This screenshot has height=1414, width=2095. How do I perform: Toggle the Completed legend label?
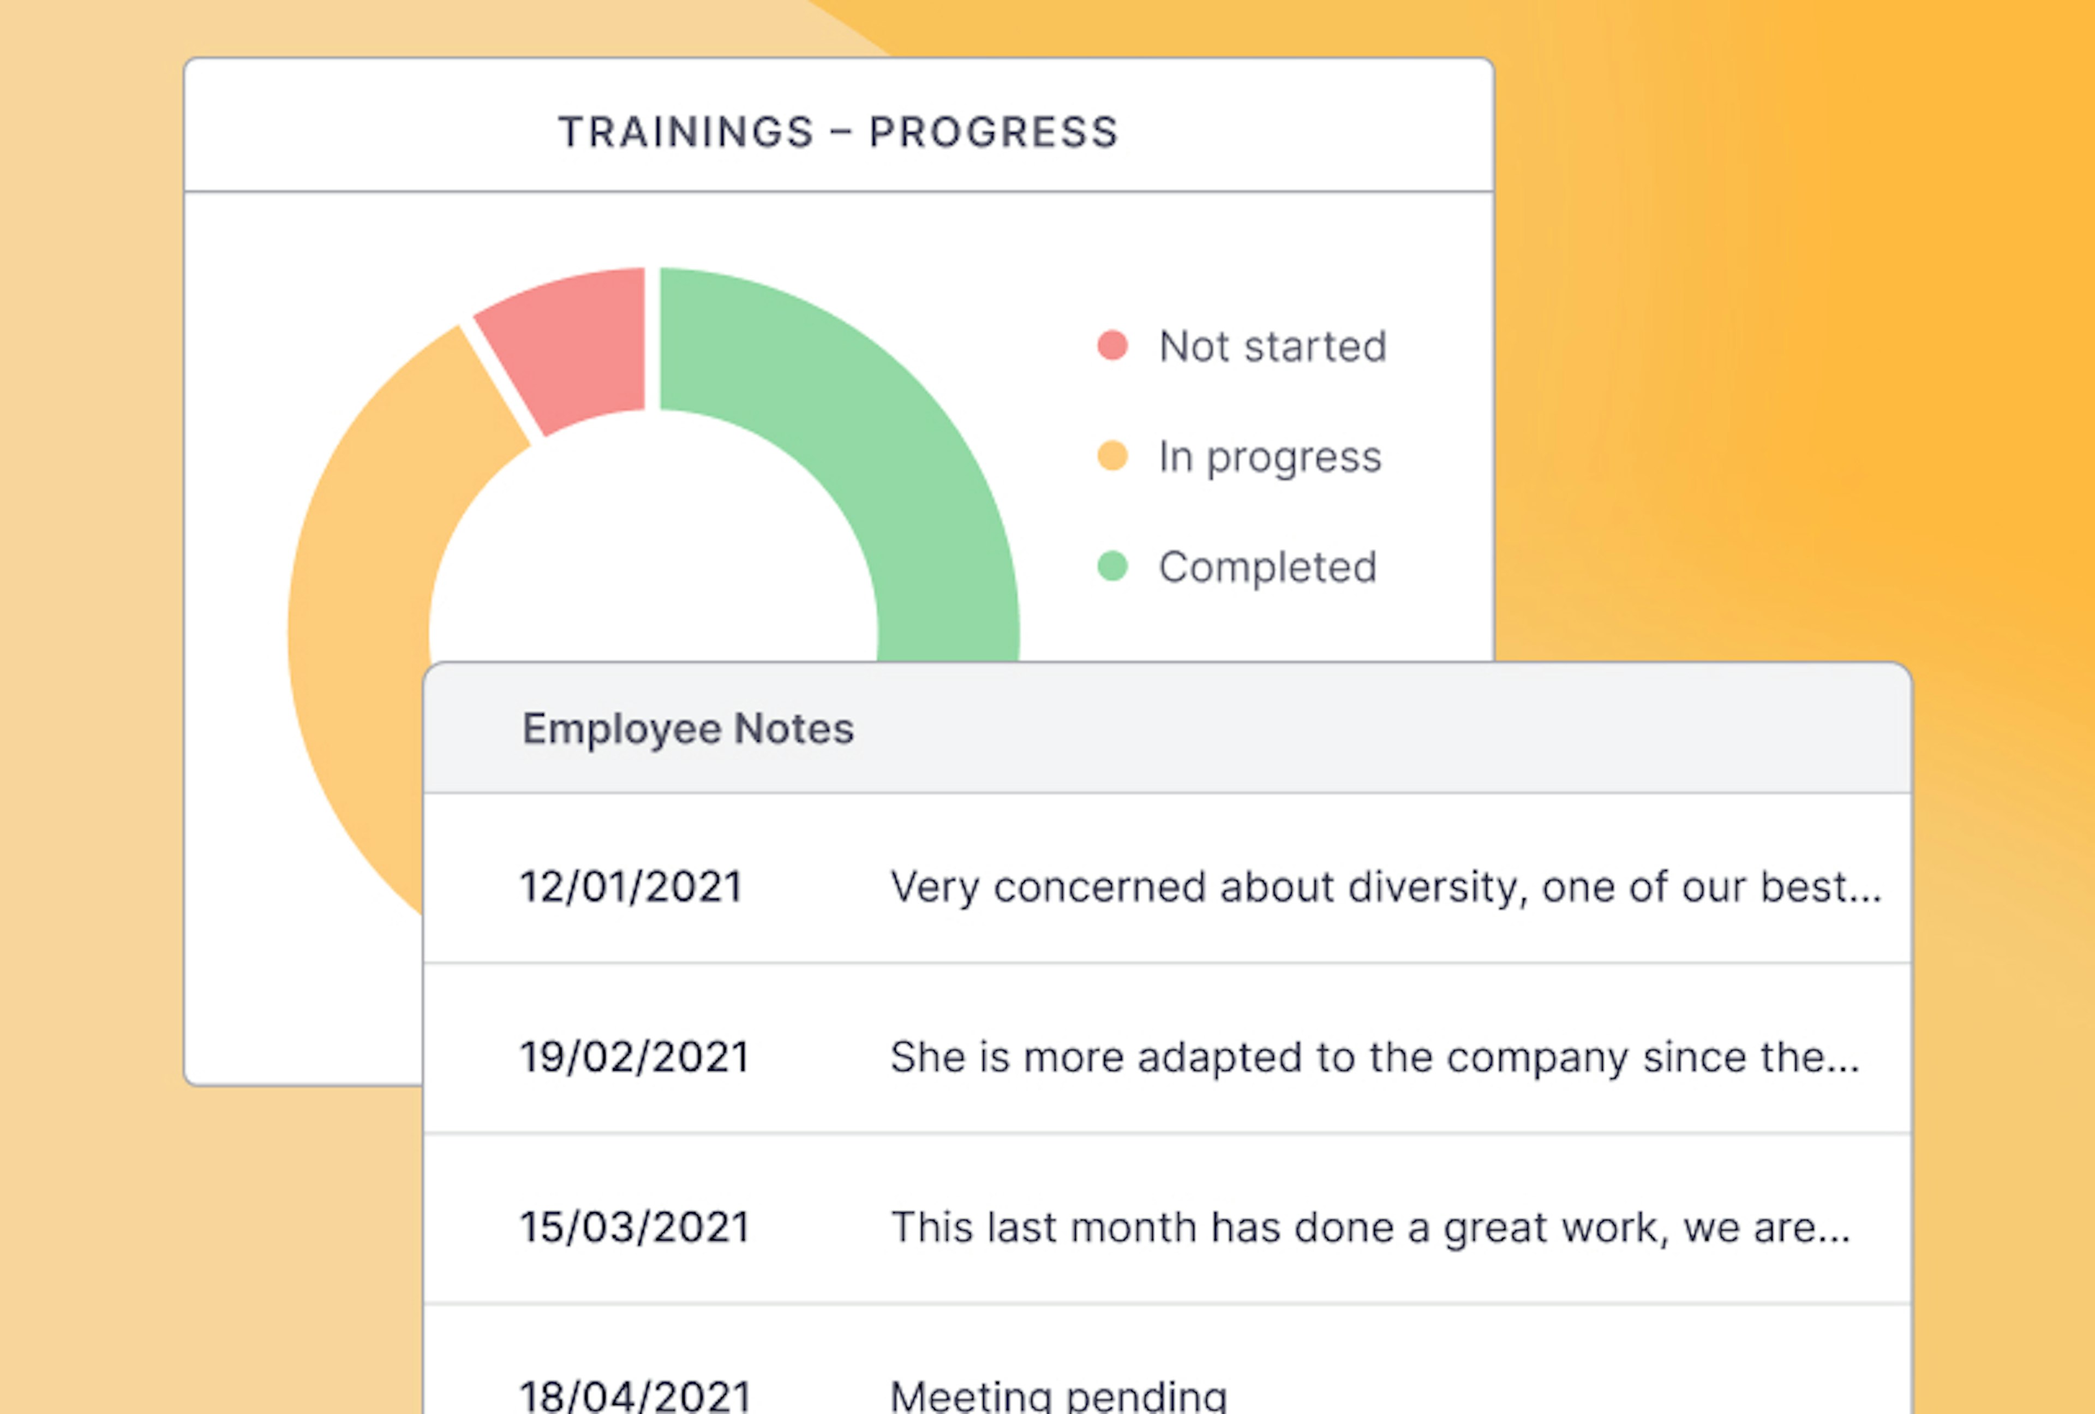tap(1267, 567)
